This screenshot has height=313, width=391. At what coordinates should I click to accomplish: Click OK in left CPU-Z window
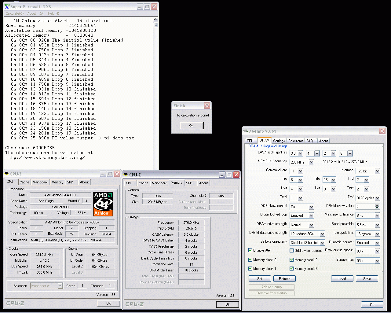click(108, 304)
